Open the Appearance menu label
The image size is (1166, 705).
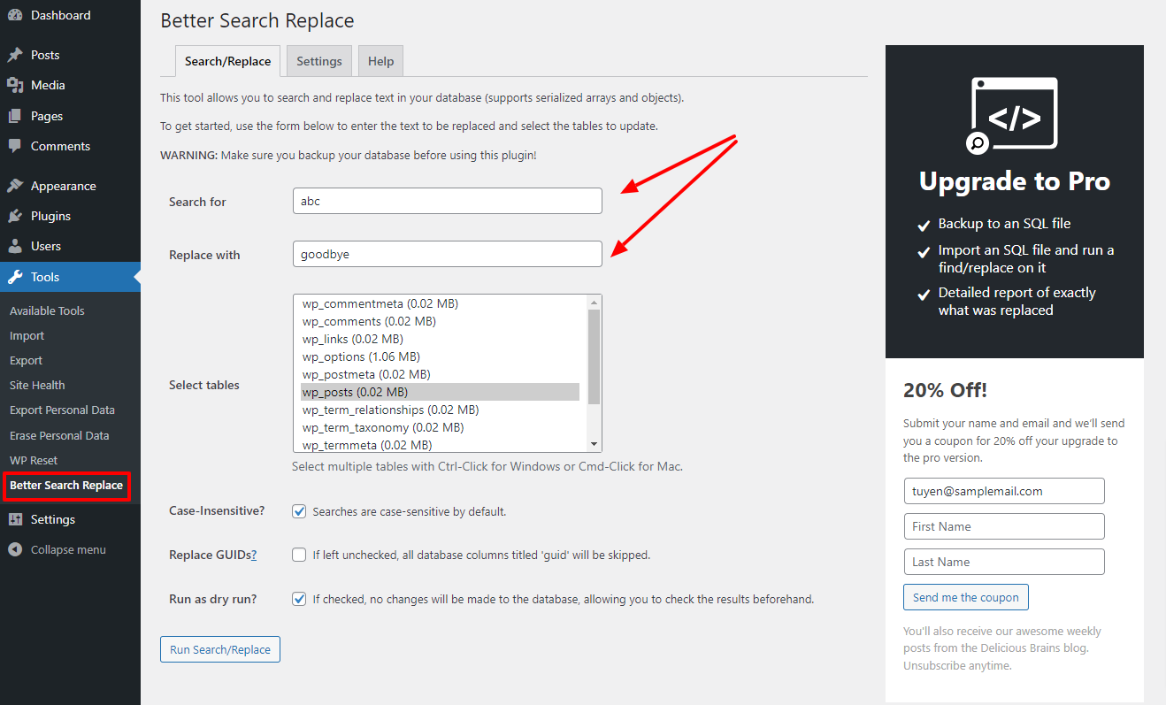tap(64, 186)
